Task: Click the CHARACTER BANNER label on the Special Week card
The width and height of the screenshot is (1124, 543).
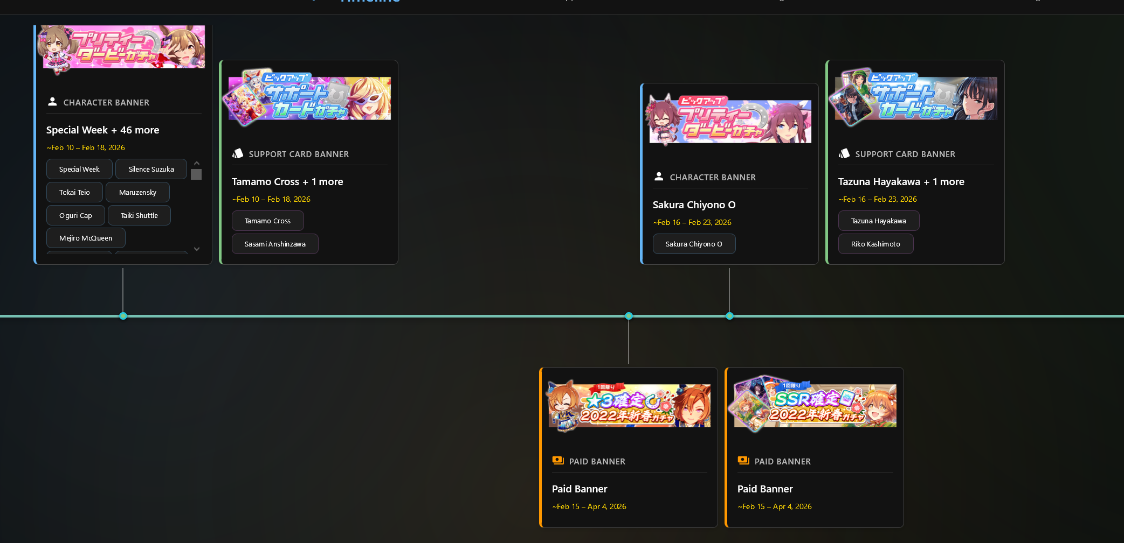Action: point(106,102)
